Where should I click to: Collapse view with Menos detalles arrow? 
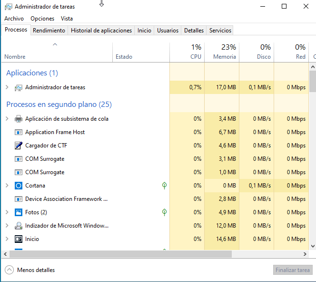tap(10, 270)
